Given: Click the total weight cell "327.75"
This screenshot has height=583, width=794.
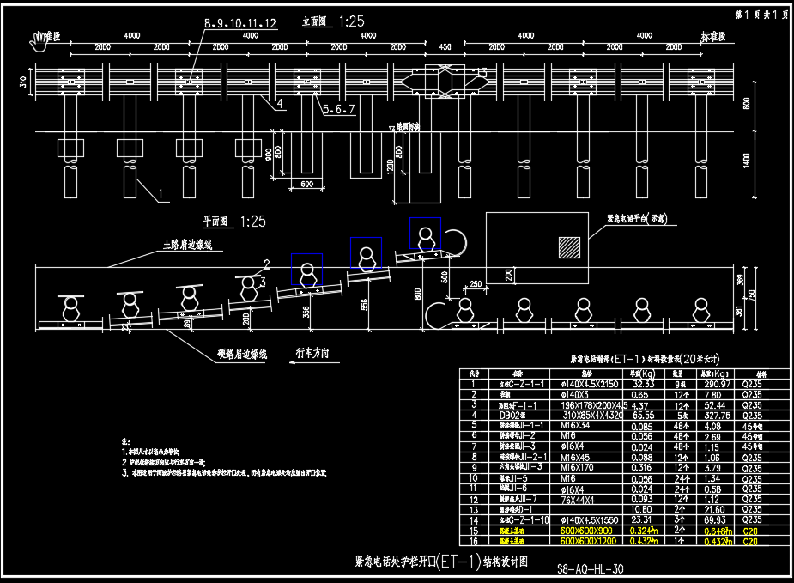Looking at the screenshot, I should 717,416.
